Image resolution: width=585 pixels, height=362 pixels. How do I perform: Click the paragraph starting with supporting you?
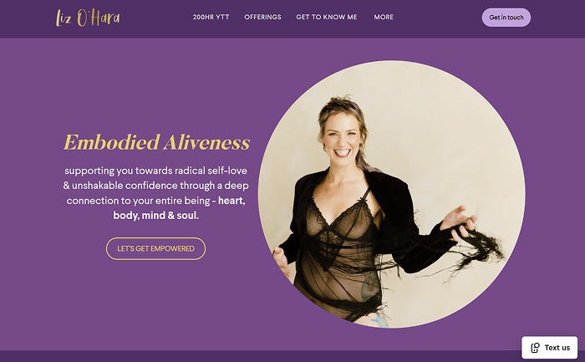click(155, 193)
